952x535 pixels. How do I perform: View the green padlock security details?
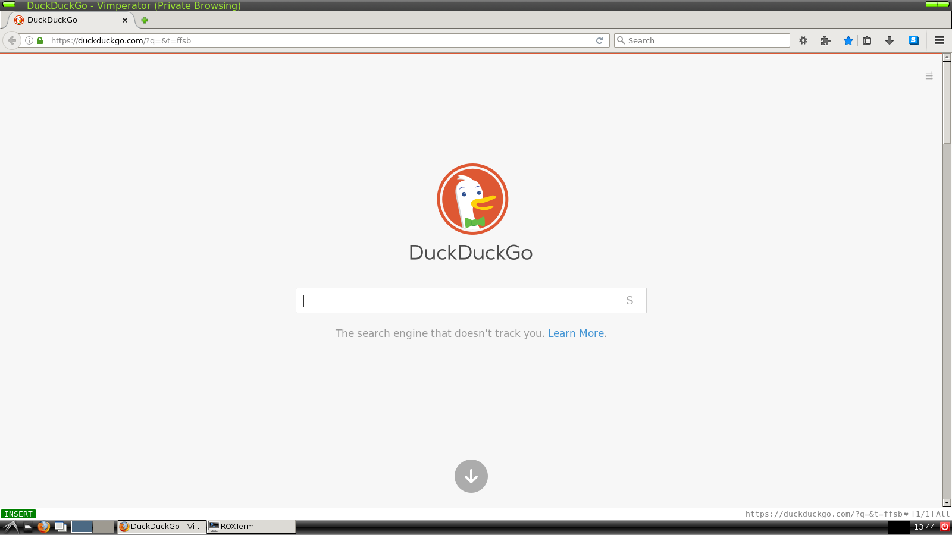[x=40, y=40]
